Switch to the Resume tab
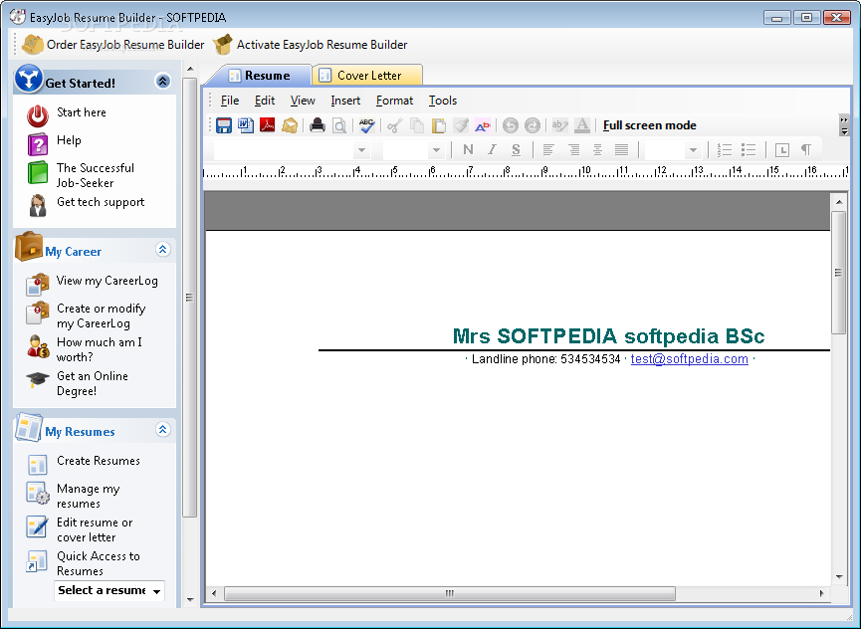Screen dimensions: 861x629 coord(259,76)
